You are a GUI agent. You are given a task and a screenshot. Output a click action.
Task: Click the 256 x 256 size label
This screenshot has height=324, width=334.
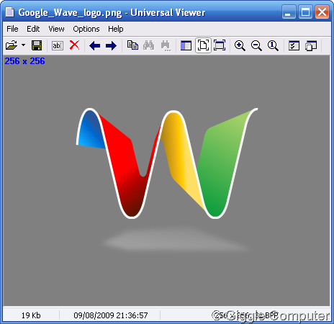coord(24,61)
